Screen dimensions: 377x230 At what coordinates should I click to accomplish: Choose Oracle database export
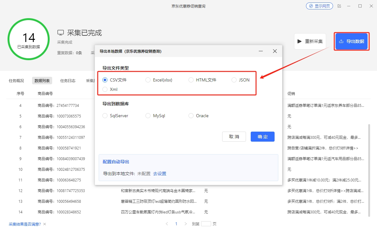[191, 116]
